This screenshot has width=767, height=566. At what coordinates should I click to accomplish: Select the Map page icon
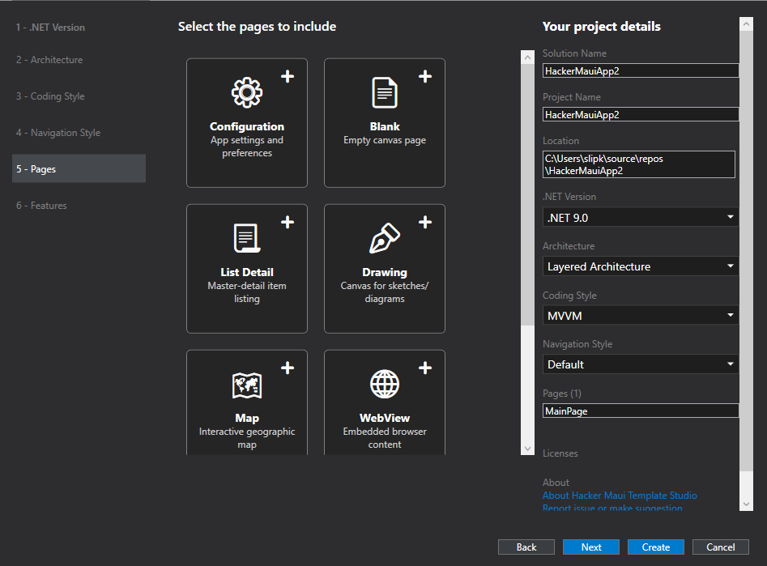click(247, 385)
